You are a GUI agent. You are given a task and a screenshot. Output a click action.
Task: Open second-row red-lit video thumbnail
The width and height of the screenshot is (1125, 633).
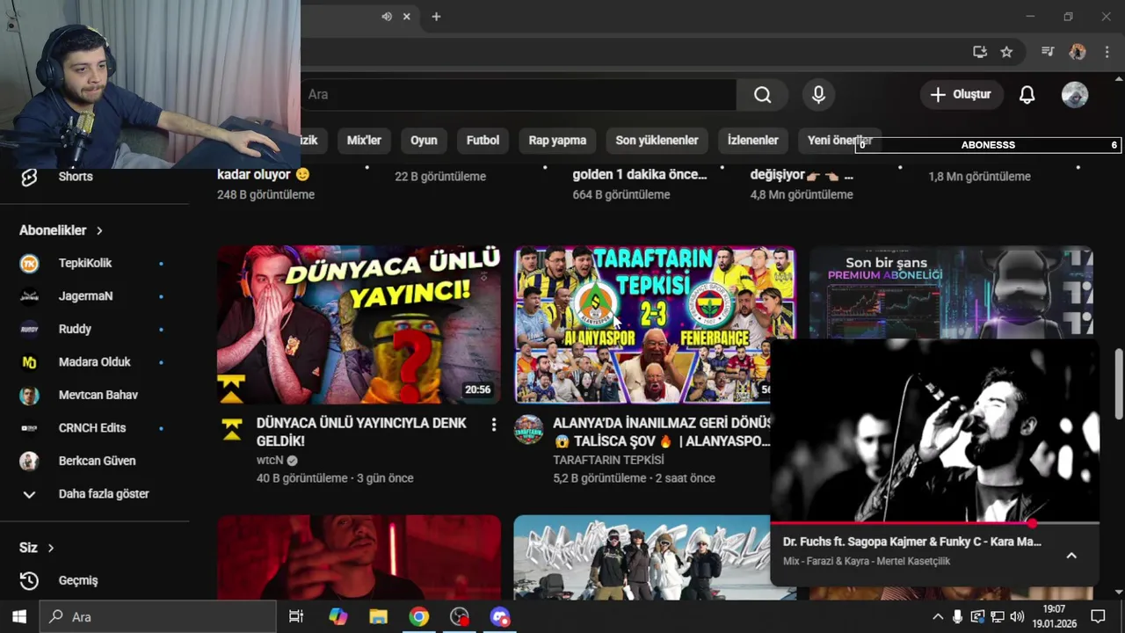(359, 557)
